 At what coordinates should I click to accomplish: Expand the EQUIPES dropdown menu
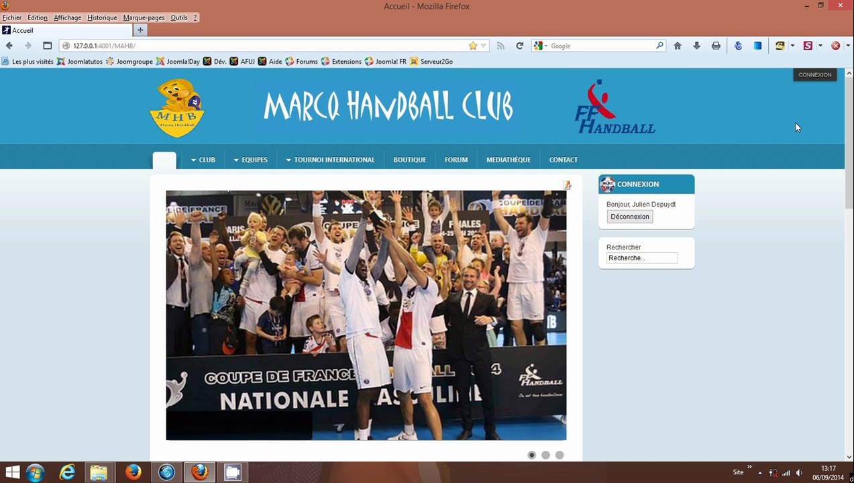[x=250, y=160]
